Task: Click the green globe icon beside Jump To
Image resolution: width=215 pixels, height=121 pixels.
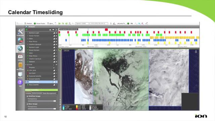Action: tap(128, 24)
